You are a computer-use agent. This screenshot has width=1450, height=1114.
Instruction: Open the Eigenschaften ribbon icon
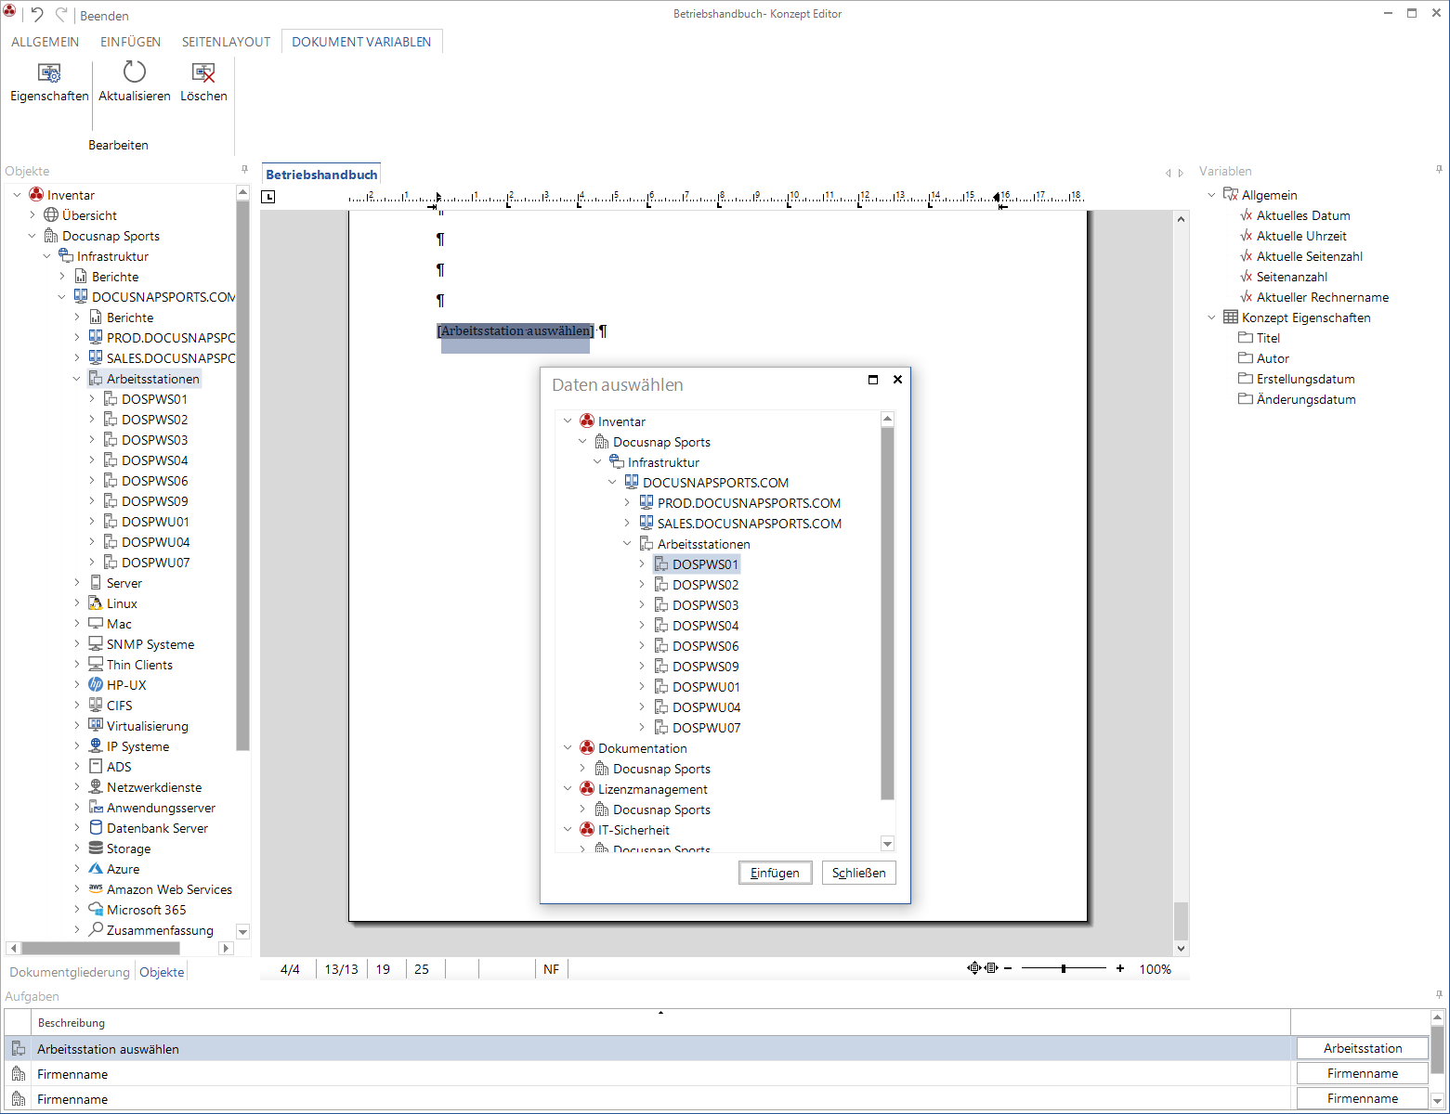pyautogui.click(x=49, y=72)
